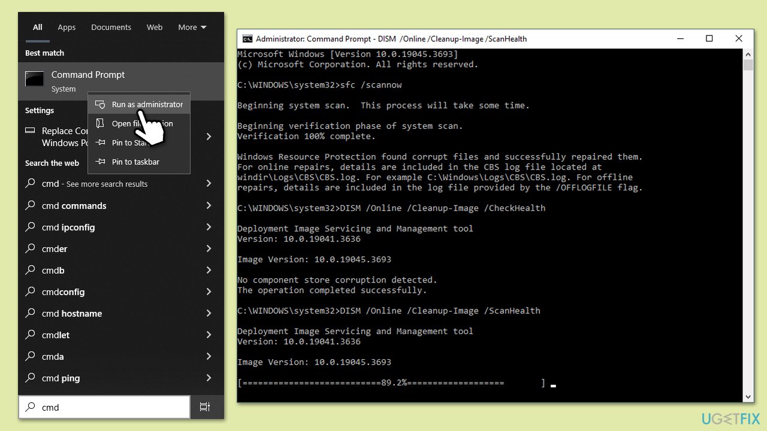Switch to the Documents search tab
This screenshot has width=767, height=431.
pyautogui.click(x=111, y=28)
